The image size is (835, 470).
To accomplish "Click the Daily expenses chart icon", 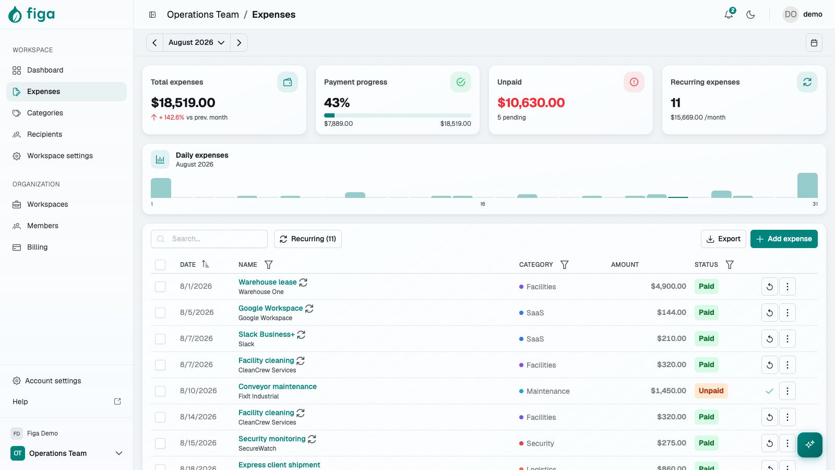I will click(x=160, y=159).
